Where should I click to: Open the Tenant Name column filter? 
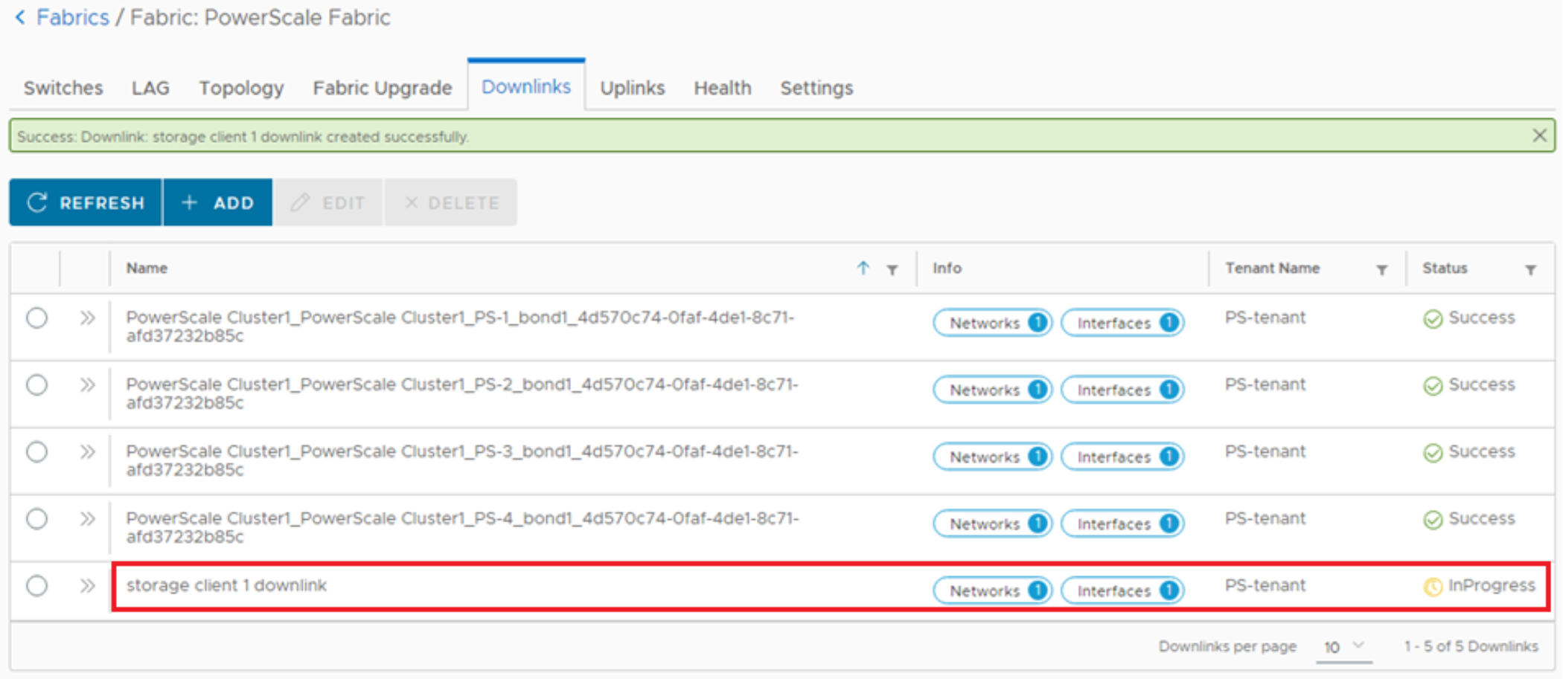(x=1381, y=269)
